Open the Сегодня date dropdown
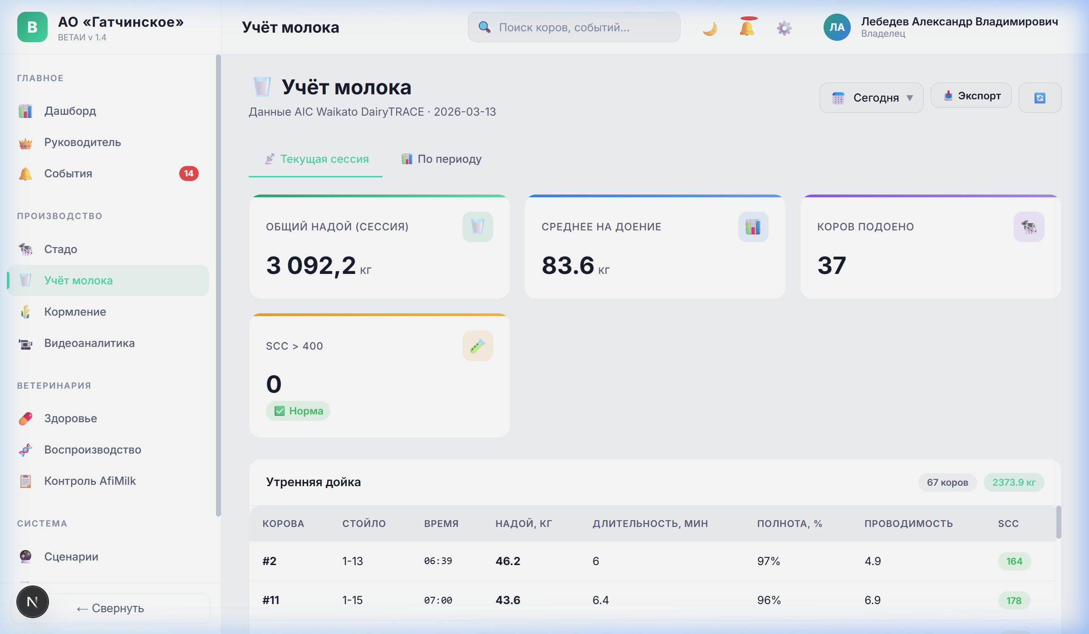 [871, 98]
